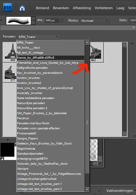Viewport: 136px width, 195px height.
Task: Open the brush preset picker arrow
Action: coord(34,21)
